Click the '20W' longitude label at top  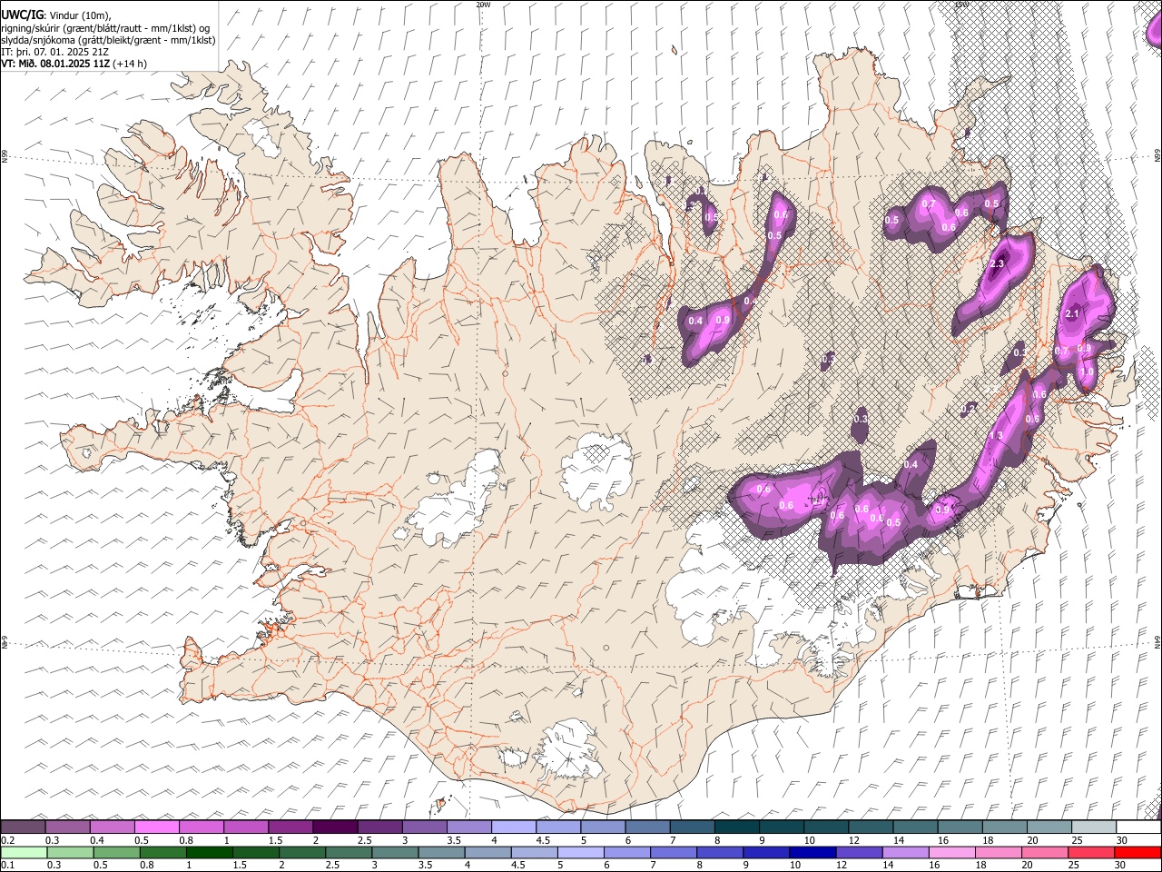[483, 5]
